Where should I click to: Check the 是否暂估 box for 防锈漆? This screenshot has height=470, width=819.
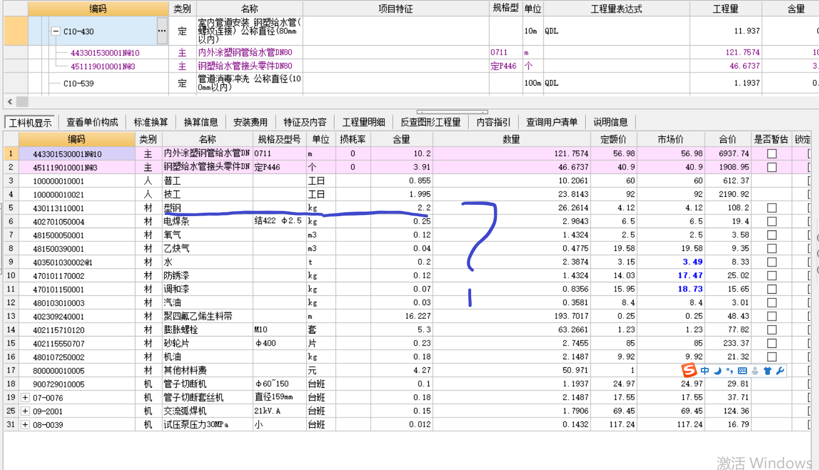[x=772, y=275]
